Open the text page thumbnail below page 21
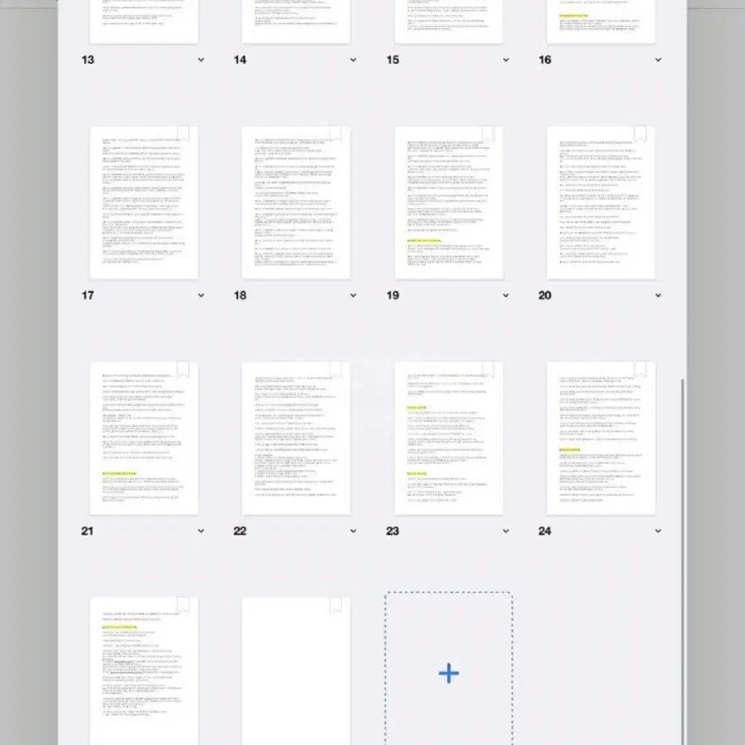The image size is (745, 745). pyautogui.click(x=144, y=671)
